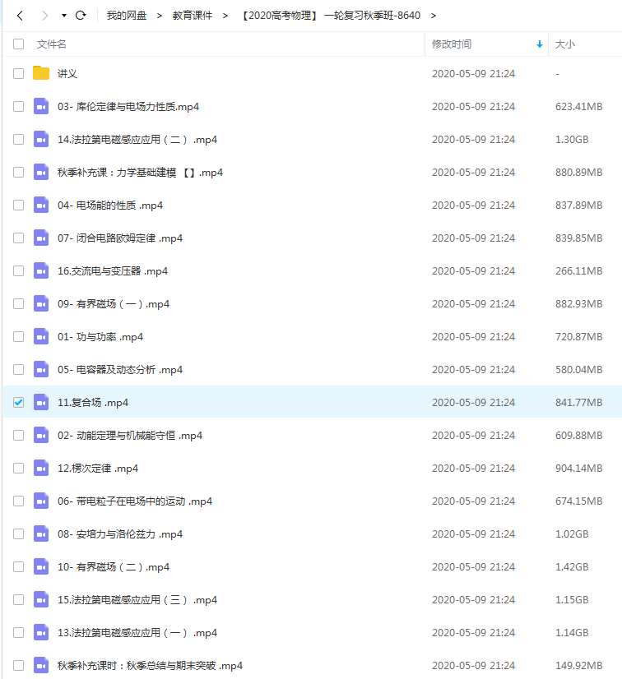
Task: Expand the chevron after 教育课件
Action: point(225,16)
